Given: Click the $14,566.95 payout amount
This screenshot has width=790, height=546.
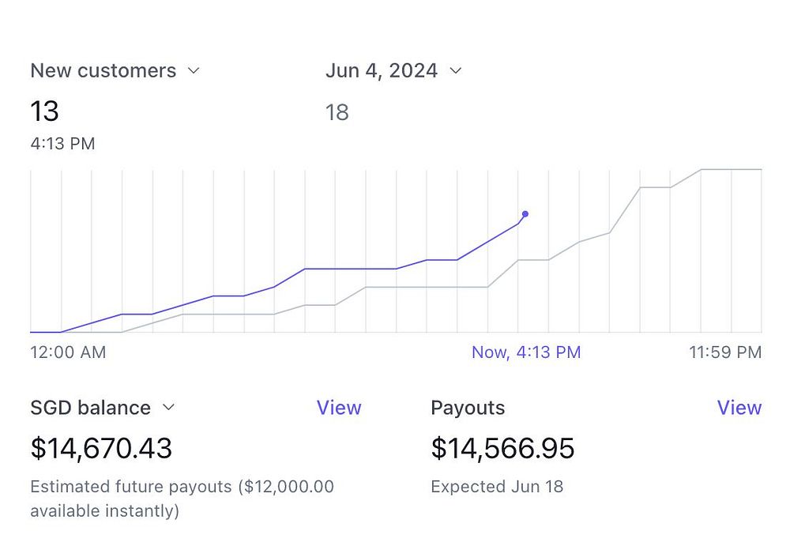Looking at the screenshot, I should 502,449.
